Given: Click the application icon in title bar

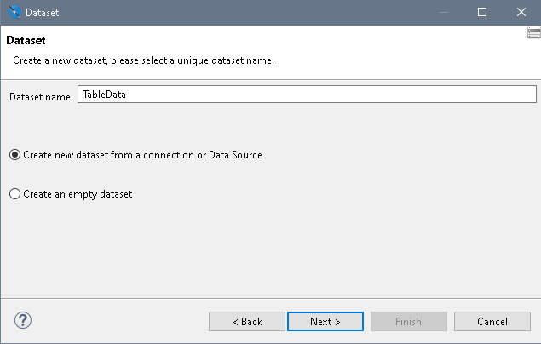Looking at the screenshot, I should click(x=12, y=12).
